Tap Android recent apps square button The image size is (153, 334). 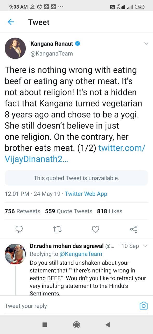point(45,324)
